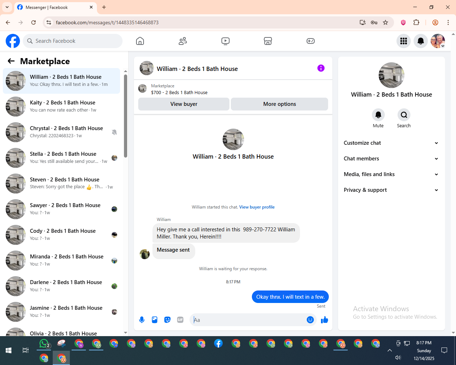This screenshot has height=365, width=456.
Task: Open the $700 - 2 Beds 1 Bath House listing
Action: click(x=179, y=92)
